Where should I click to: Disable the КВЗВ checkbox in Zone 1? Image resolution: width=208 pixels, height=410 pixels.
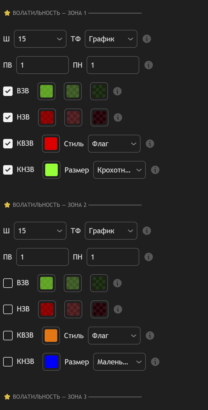point(8,144)
